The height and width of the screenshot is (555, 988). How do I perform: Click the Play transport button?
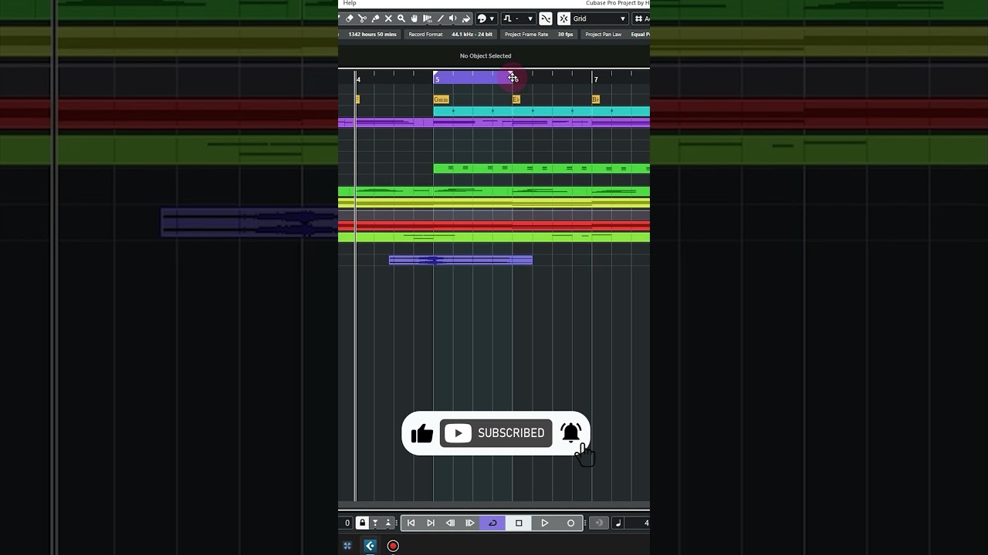click(x=545, y=523)
